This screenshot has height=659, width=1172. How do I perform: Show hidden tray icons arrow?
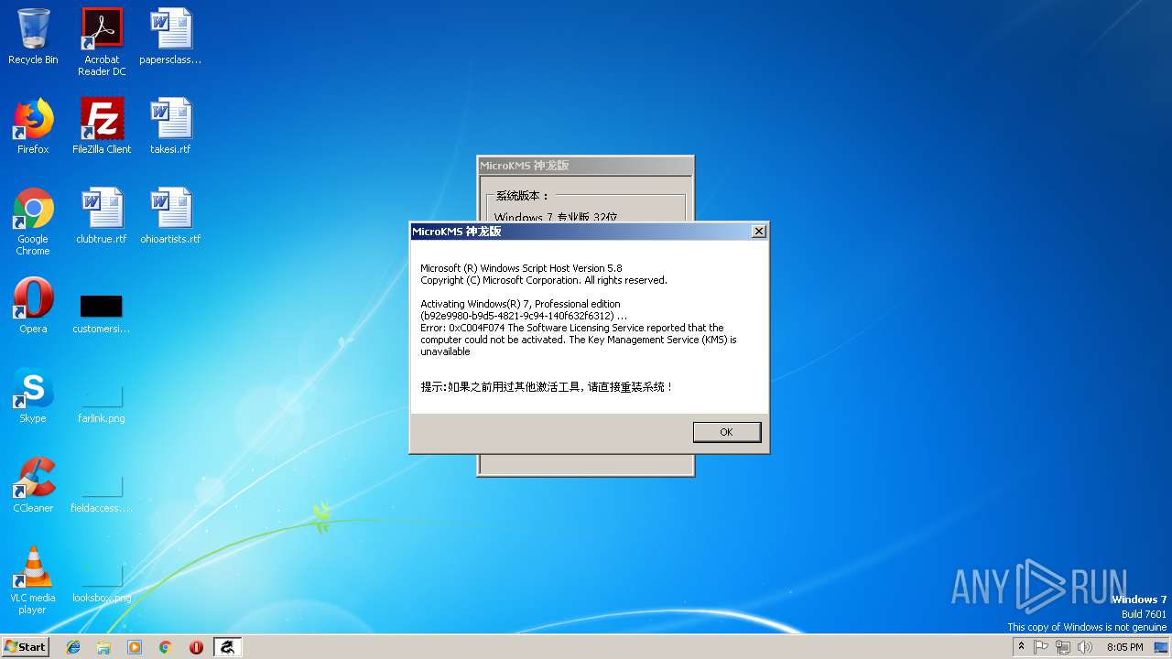click(1021, 646)
